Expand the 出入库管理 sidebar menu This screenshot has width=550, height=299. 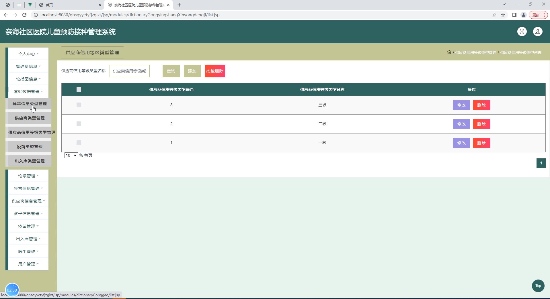click(x=28, y=239)
